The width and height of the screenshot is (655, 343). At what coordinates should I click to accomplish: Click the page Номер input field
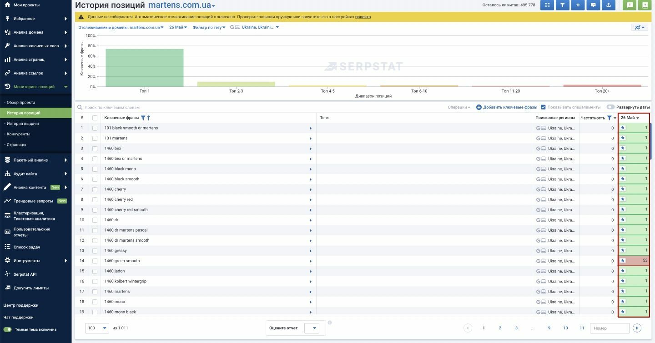point(610,328)
